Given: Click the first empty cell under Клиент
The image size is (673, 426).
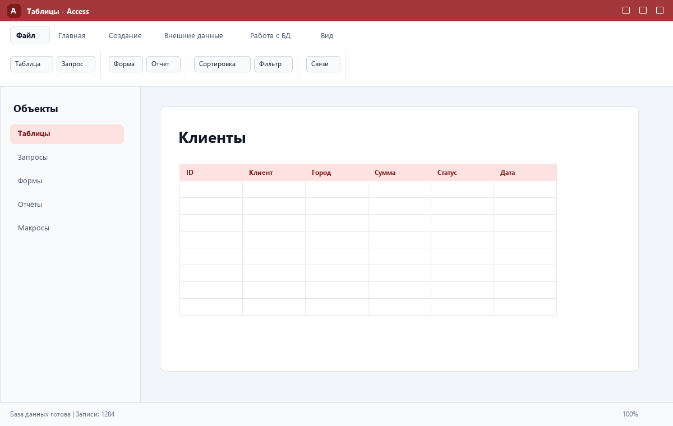Looking at the screenshot, I should pos(274,189).
